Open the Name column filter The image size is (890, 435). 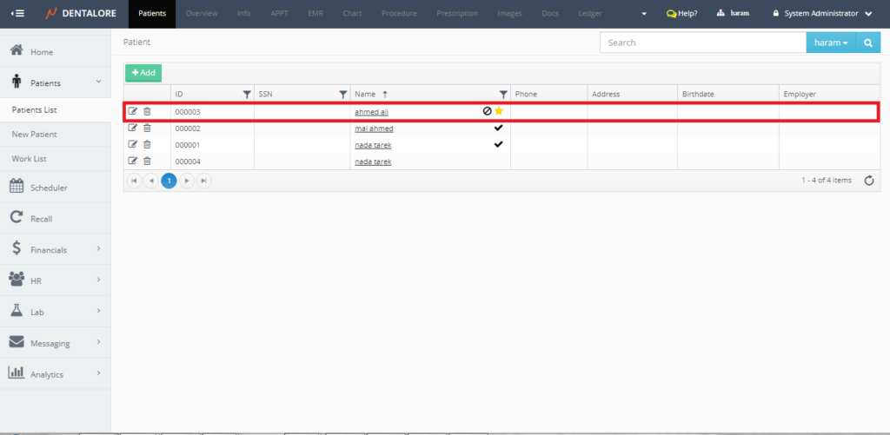[x=503, y=94]
